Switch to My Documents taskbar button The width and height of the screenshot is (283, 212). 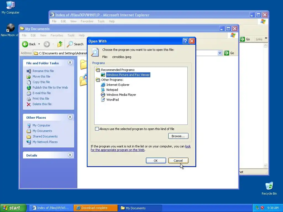coord(140,208)
